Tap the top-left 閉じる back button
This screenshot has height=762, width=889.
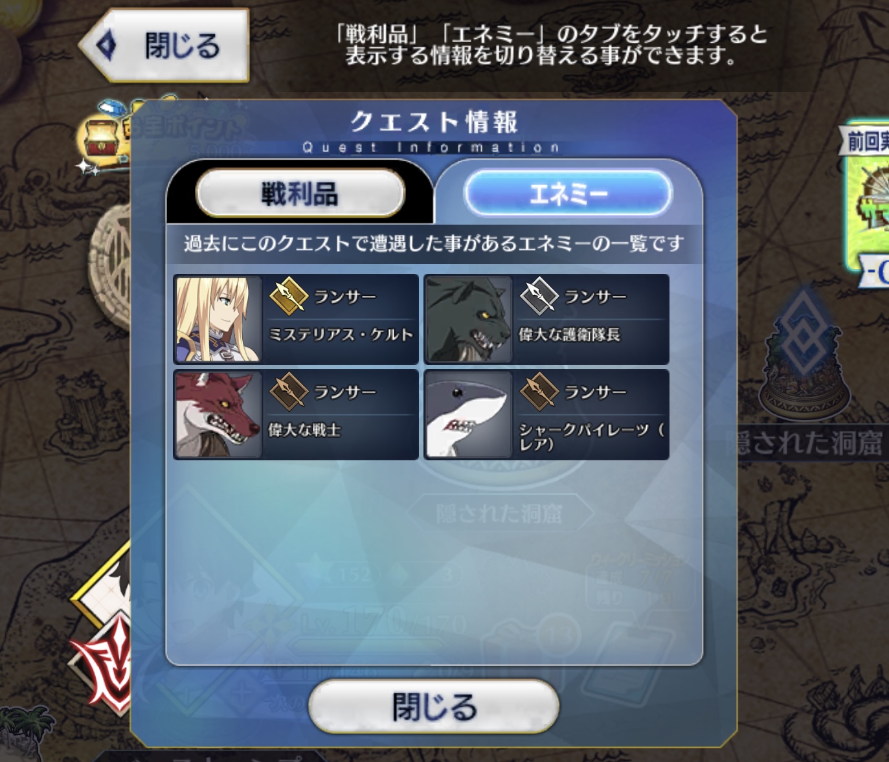164,45
